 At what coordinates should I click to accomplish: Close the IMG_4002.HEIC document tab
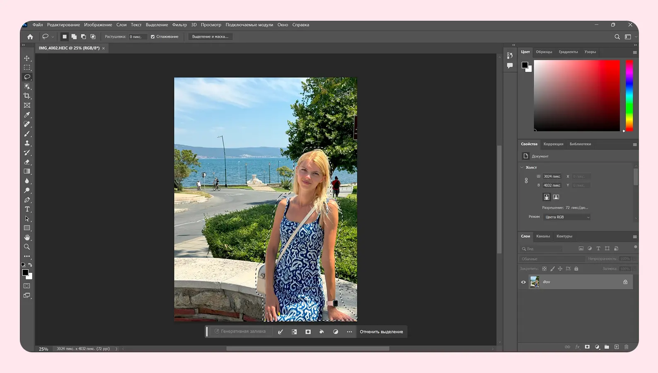[x=104, y=48]
